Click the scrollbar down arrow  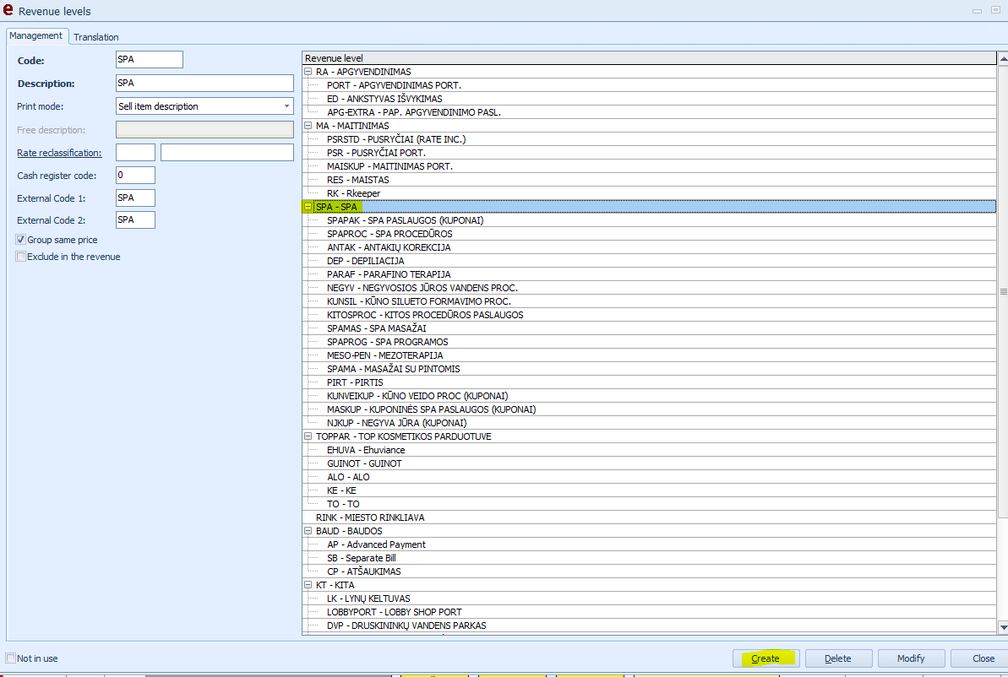pos(1004,627)
